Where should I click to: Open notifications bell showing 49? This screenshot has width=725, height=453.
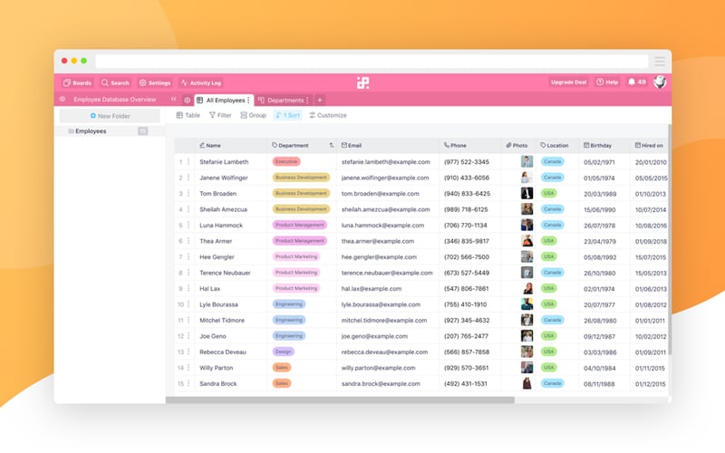point(637,82)
